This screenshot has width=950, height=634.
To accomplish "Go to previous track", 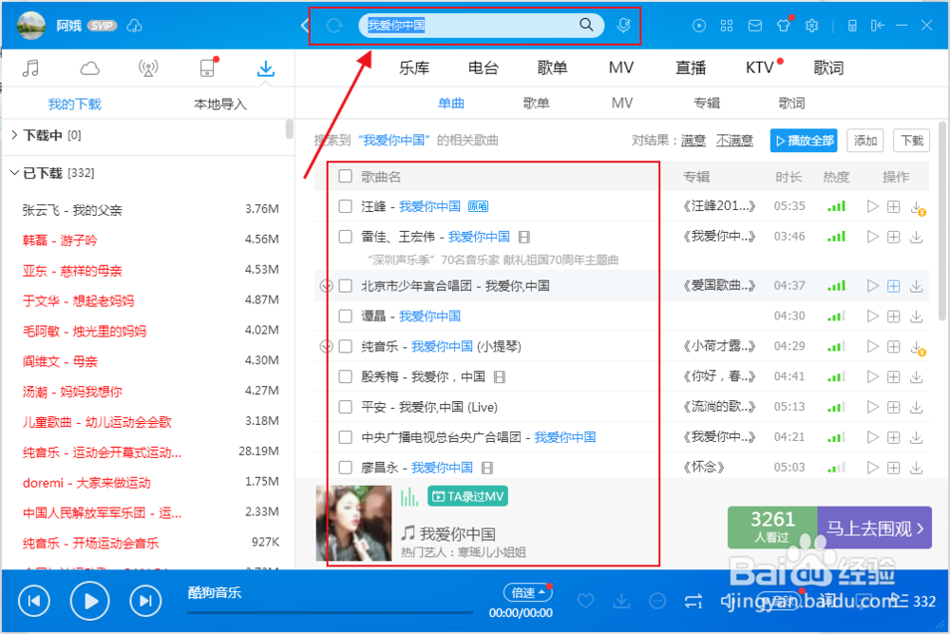I will click(34, 601).
